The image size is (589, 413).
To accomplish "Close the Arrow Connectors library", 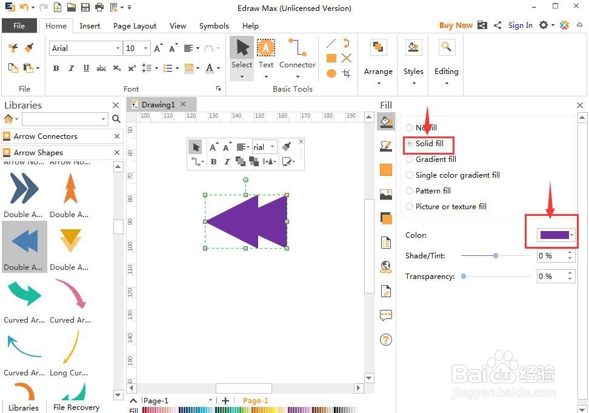I will pyautogui.click(x=117, y=136).
